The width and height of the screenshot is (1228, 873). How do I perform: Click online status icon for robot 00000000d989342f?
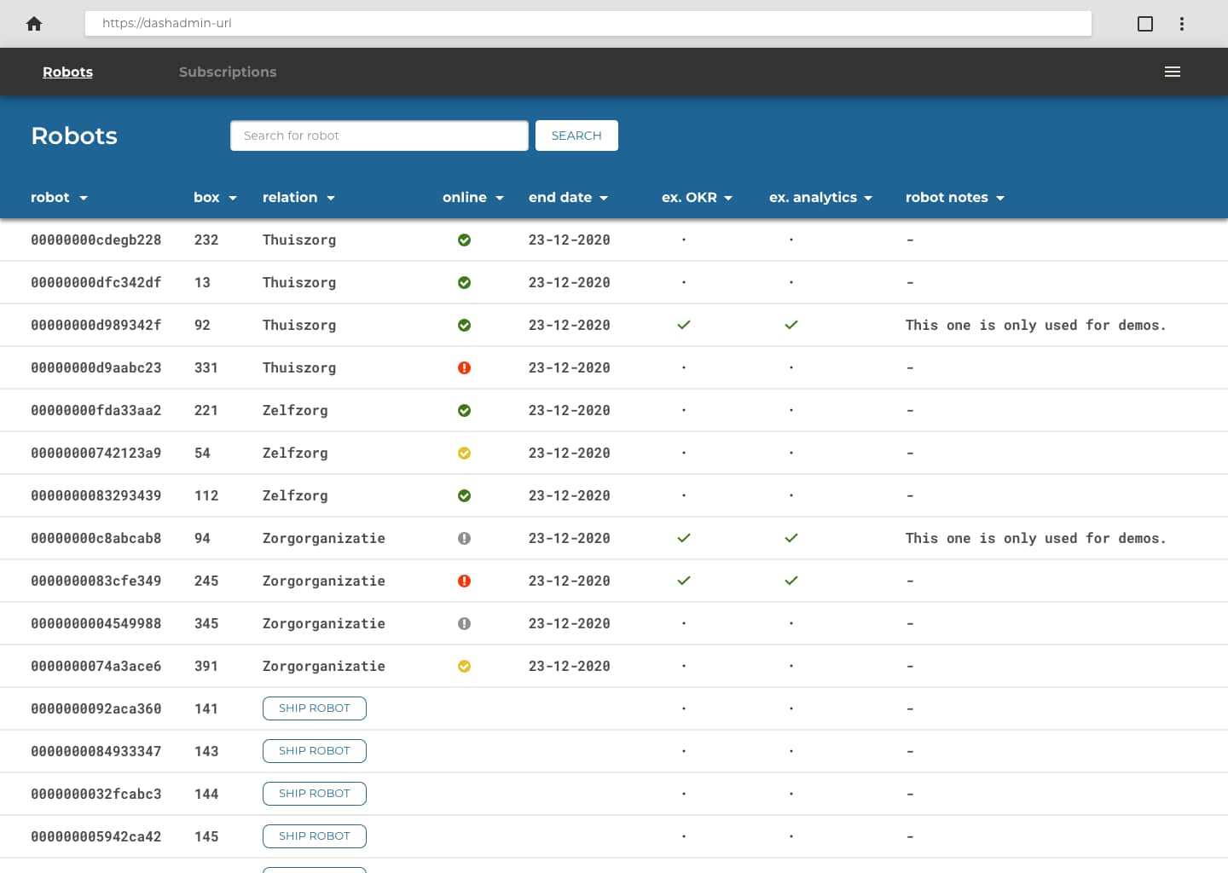pos(464,325)
